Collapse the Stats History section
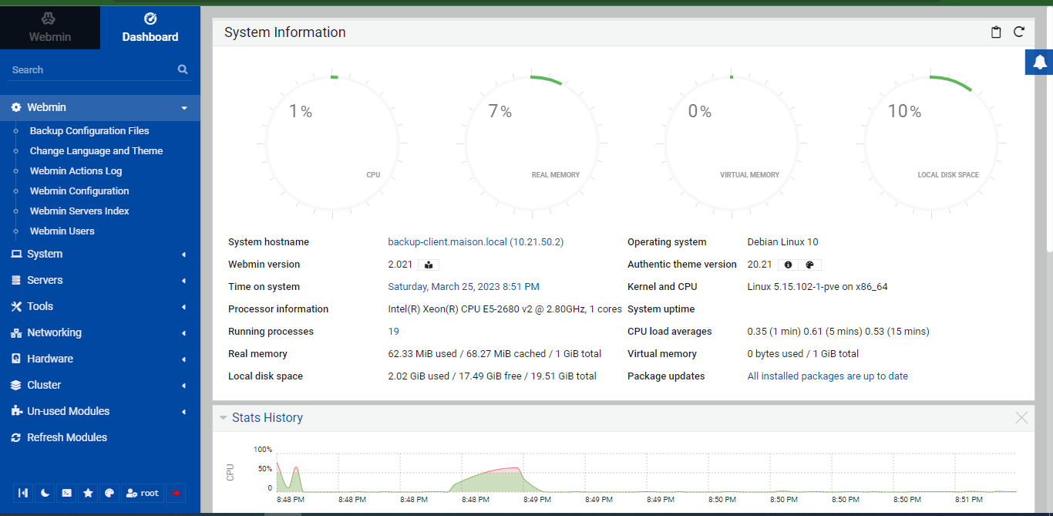Viewport: 1053px width, 516px height. tap(224, 418)
